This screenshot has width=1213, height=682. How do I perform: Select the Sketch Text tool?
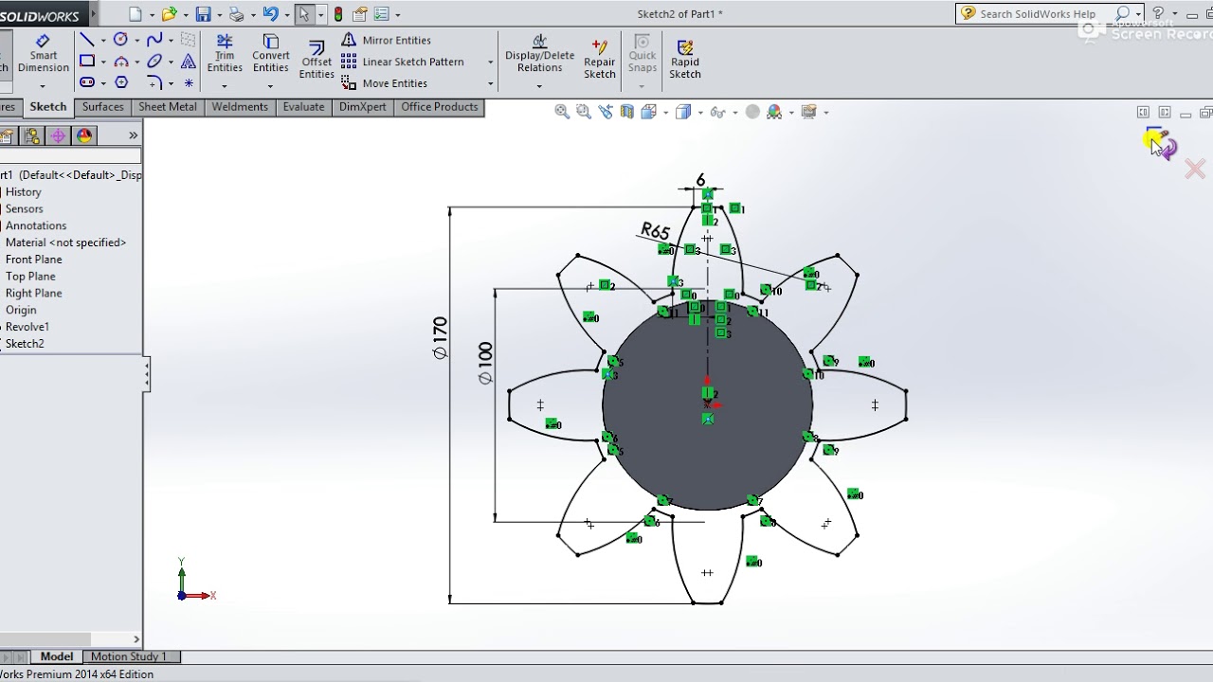189,62
